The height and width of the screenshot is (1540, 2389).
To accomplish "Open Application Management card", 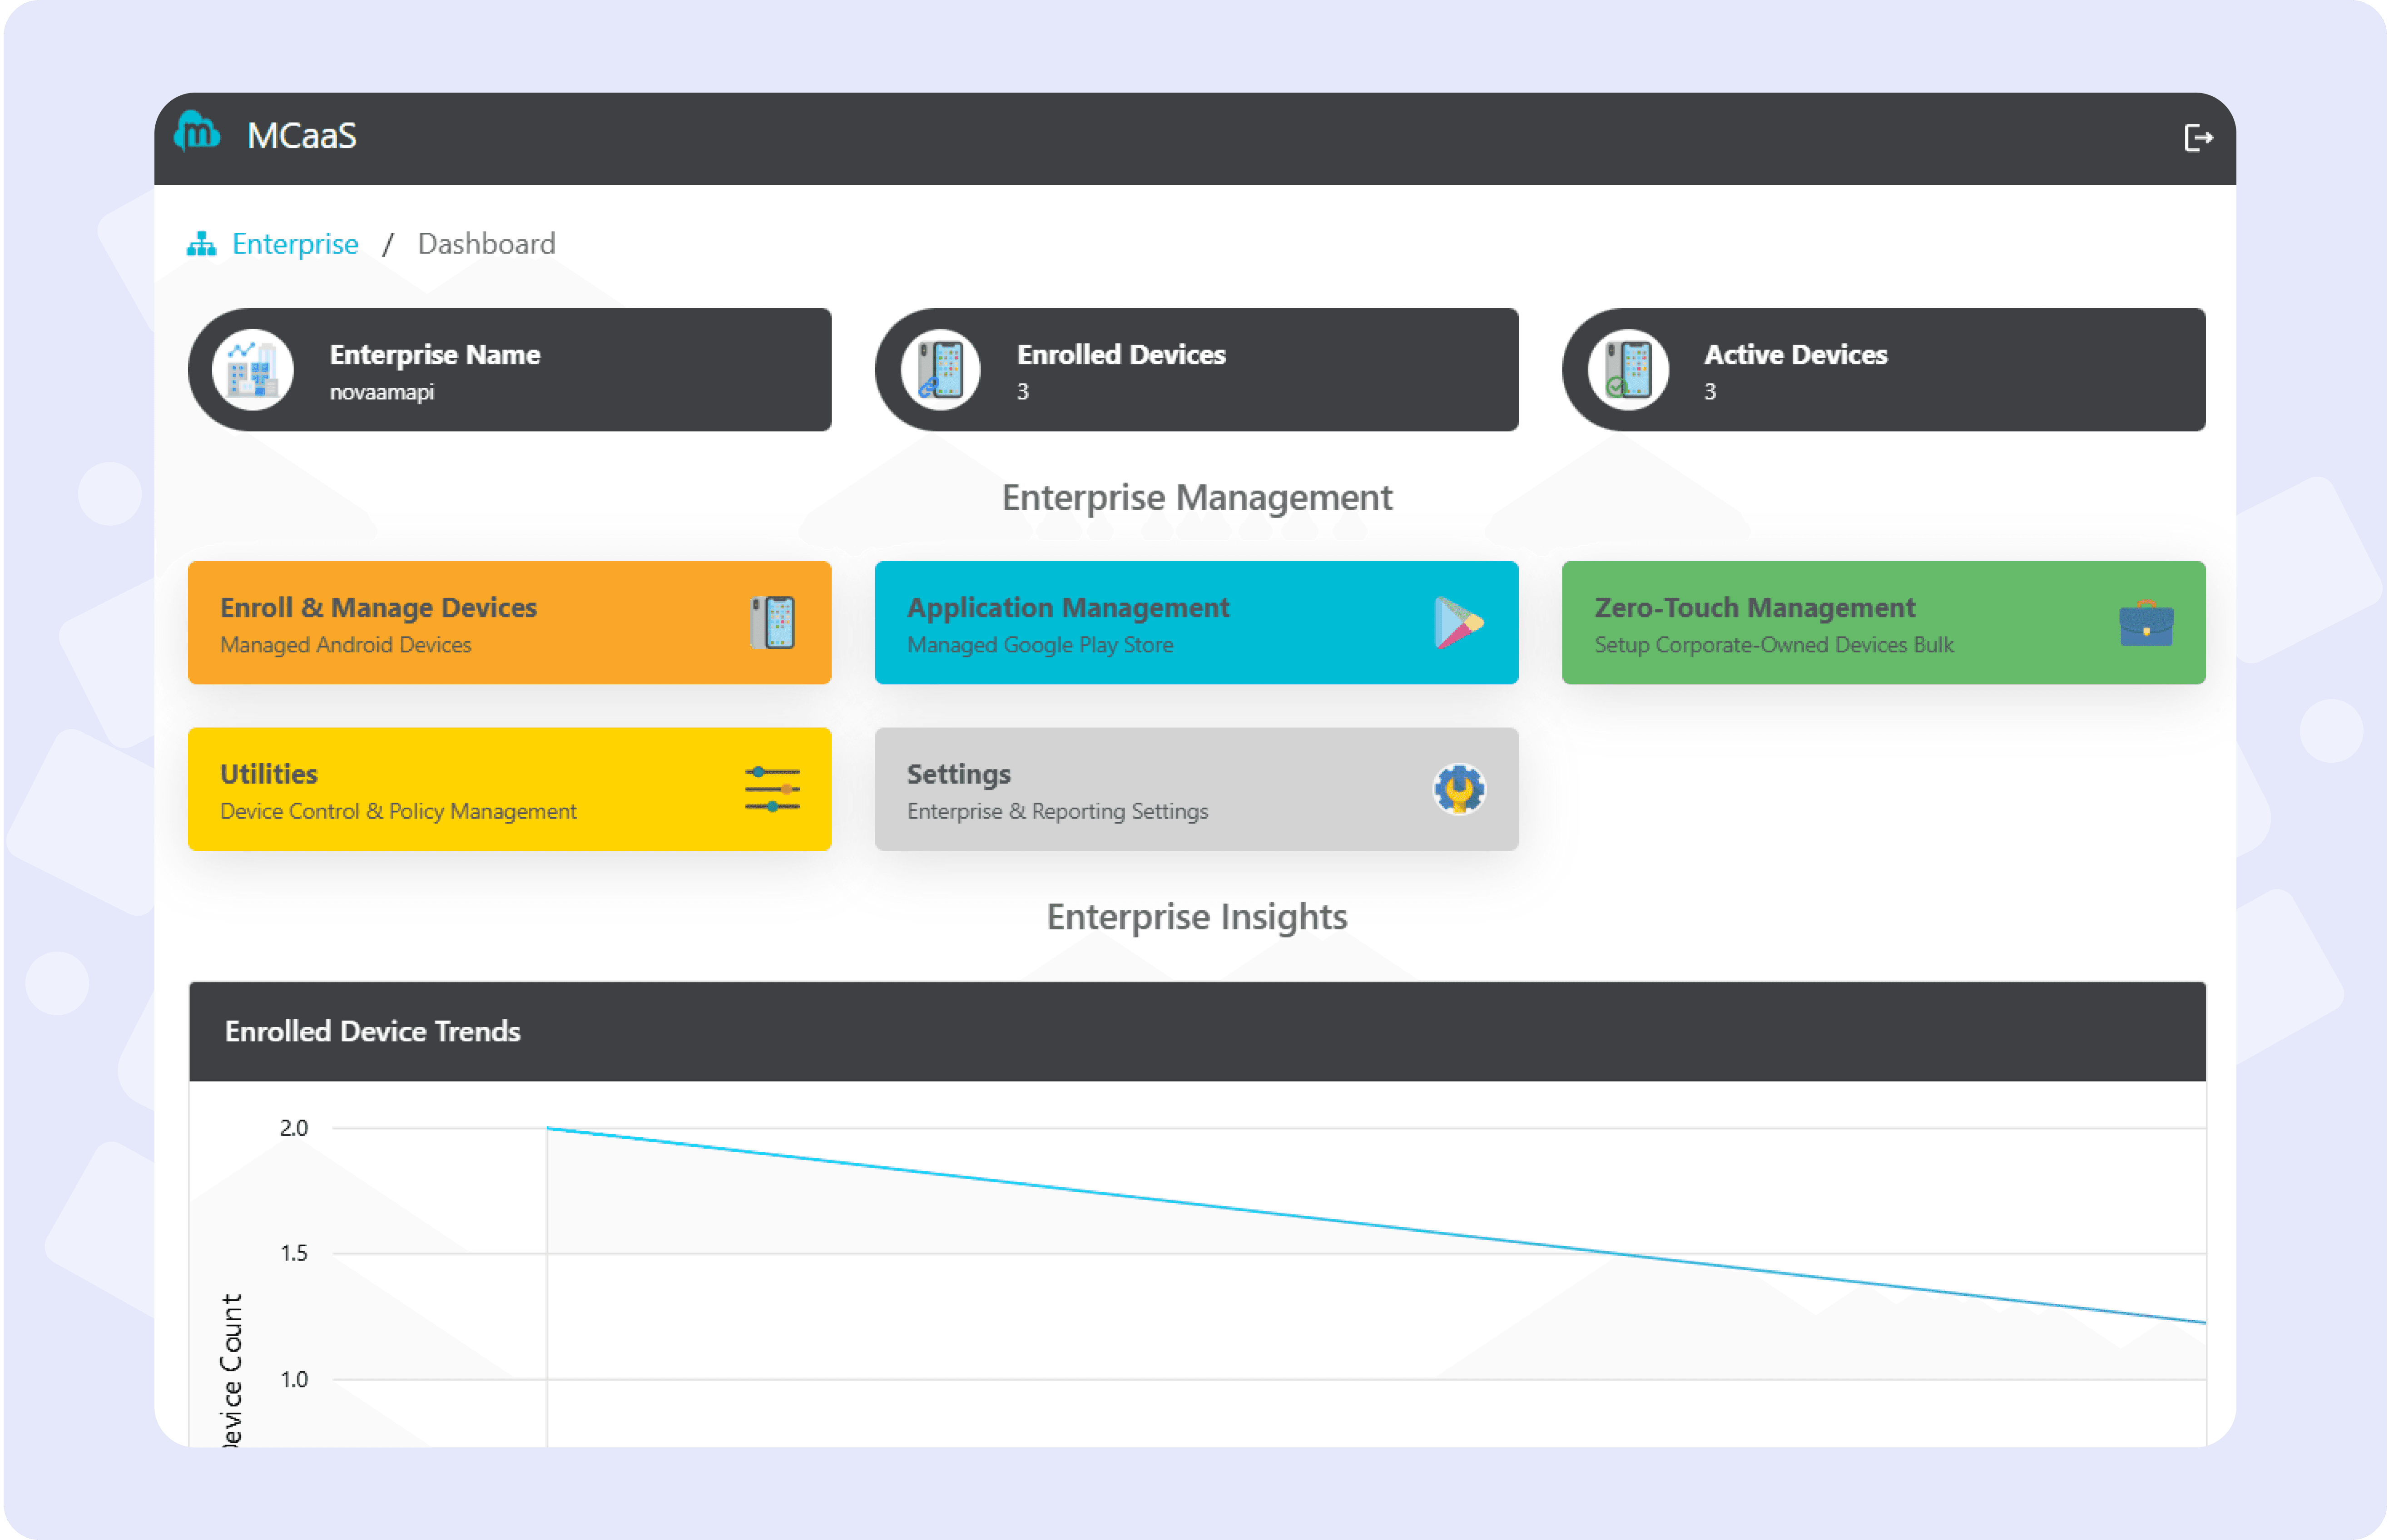I will 1196,623.
